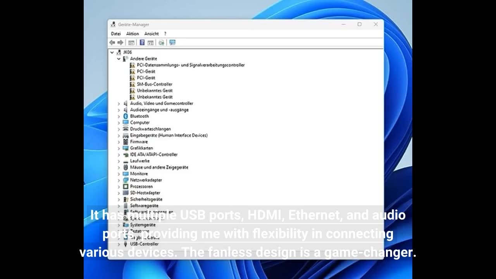The image size is (496, 279).
Task: Click the SD-Hostadapter category icon
Action: pyautogui.click(x=126, y=193)
